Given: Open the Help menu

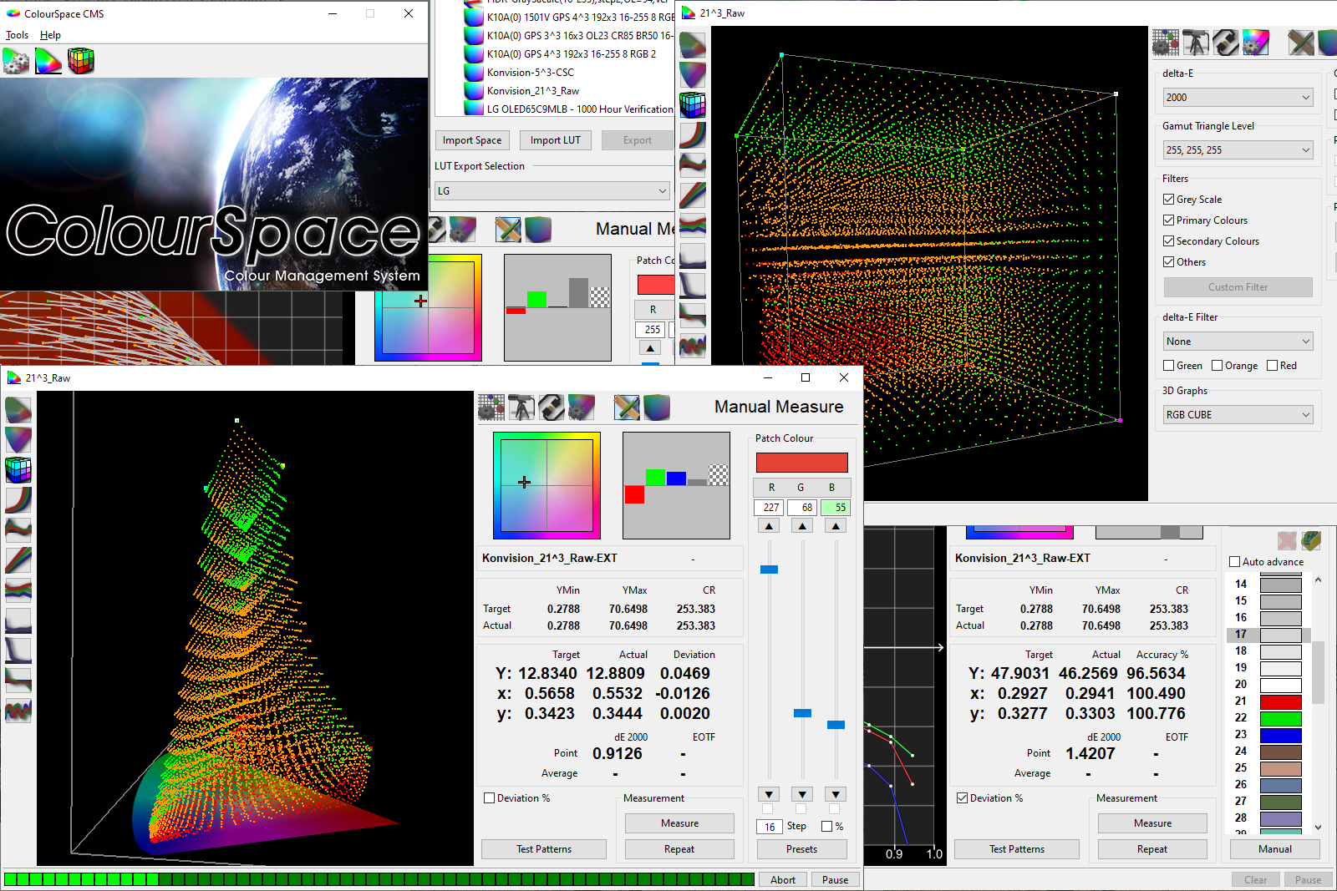Looking at the screenshot, I should pyautogui.click(x=50, y=35).
